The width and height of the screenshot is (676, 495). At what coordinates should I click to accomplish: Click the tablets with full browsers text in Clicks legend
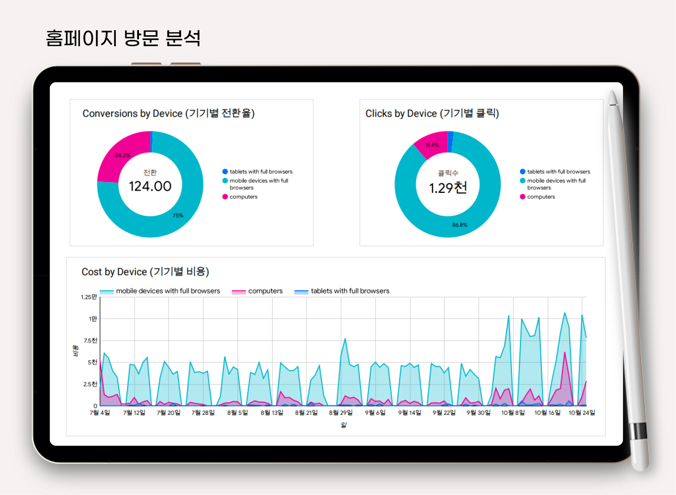coord(559,171)
